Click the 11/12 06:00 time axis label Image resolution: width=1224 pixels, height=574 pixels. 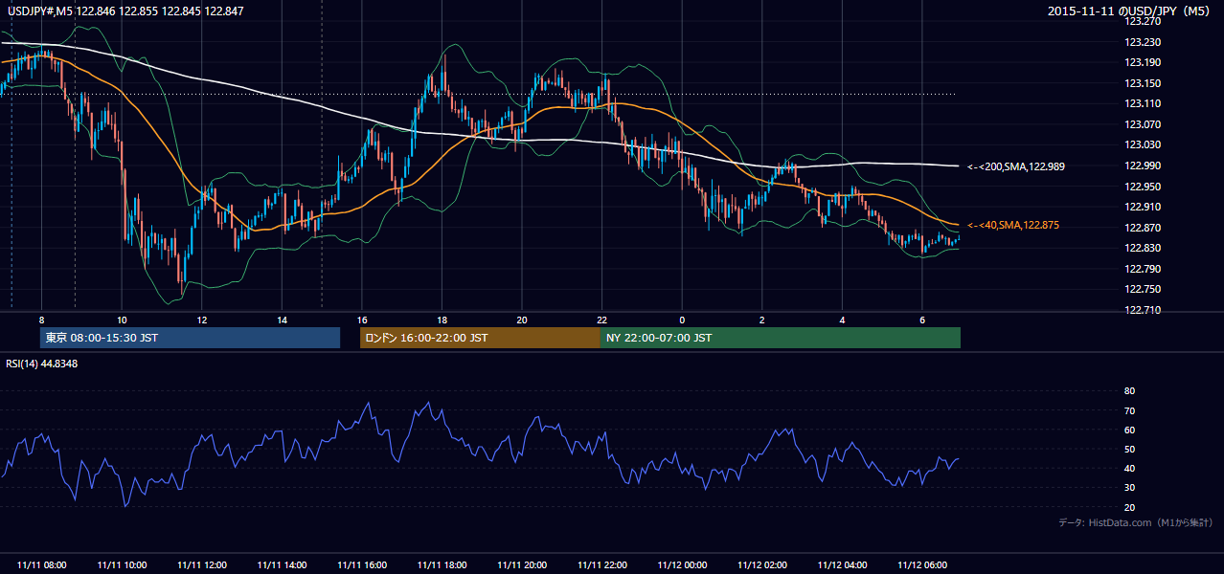pyautogui.click(x=922, y=565)
